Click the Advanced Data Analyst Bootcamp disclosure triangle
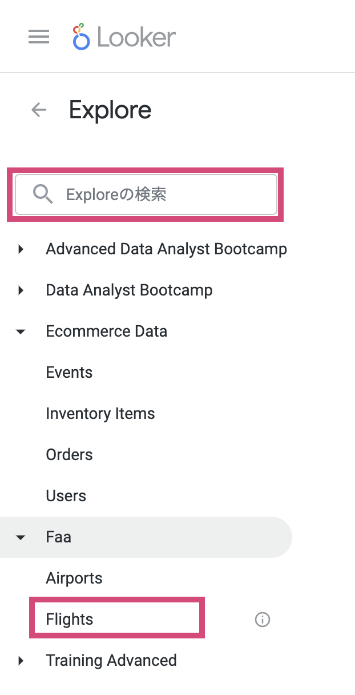Image resolution: width=355 pixels, height=695 pixels. point(21,249)
